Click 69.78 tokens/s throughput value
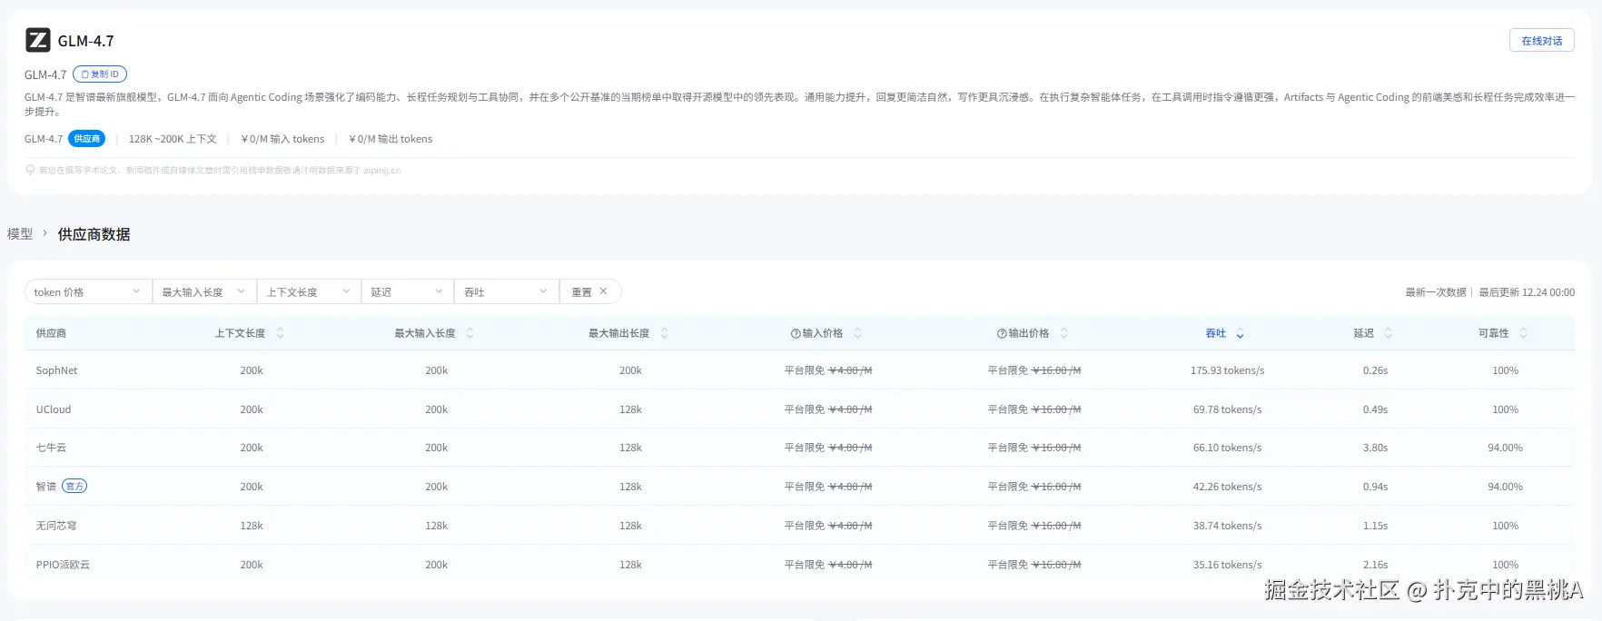This screenshot has width=1602, height=621. pyautogui.click(x=1227, y=409)
